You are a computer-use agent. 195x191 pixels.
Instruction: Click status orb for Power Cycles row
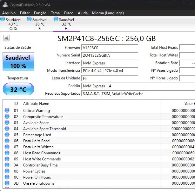point(7,171)
